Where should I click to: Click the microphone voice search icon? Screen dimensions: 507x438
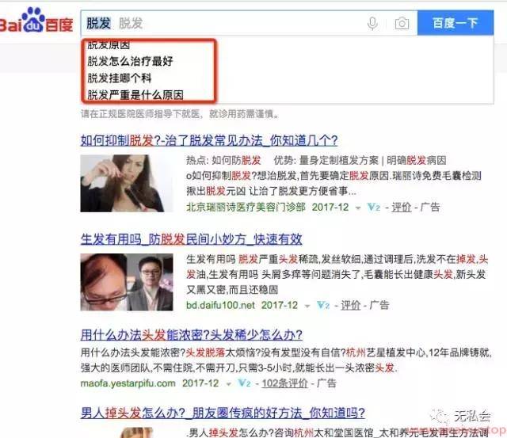[372, 24]
